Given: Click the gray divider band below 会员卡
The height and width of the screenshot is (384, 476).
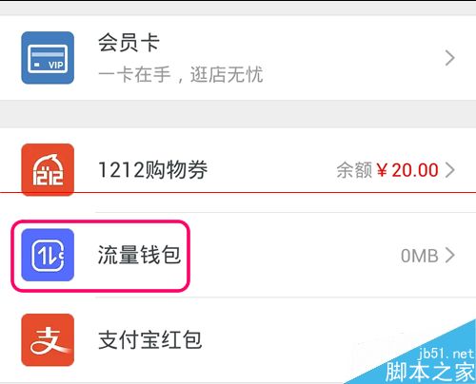Looking at the screenshot, I should (x=238, y=114).
